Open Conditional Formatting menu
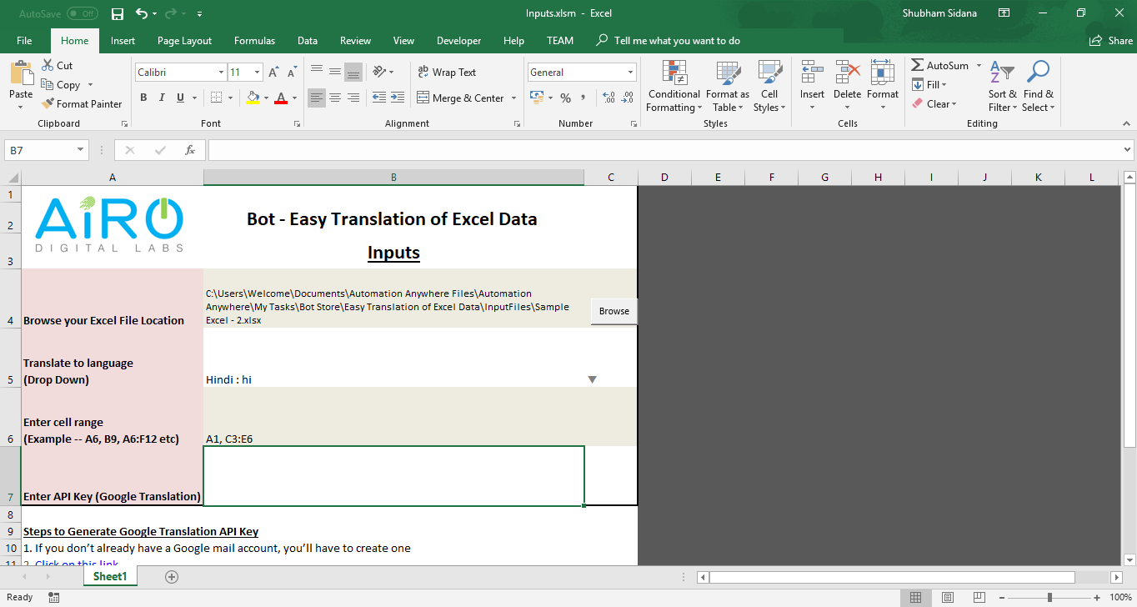 click(674, 87)
